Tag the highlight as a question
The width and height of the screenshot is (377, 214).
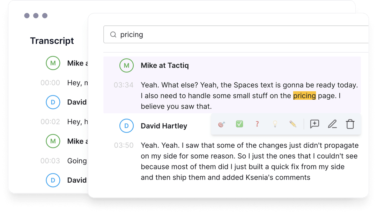[257, 124]
